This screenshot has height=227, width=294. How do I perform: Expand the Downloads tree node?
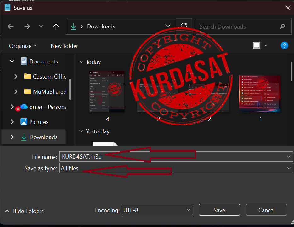(x=12, y=137)
